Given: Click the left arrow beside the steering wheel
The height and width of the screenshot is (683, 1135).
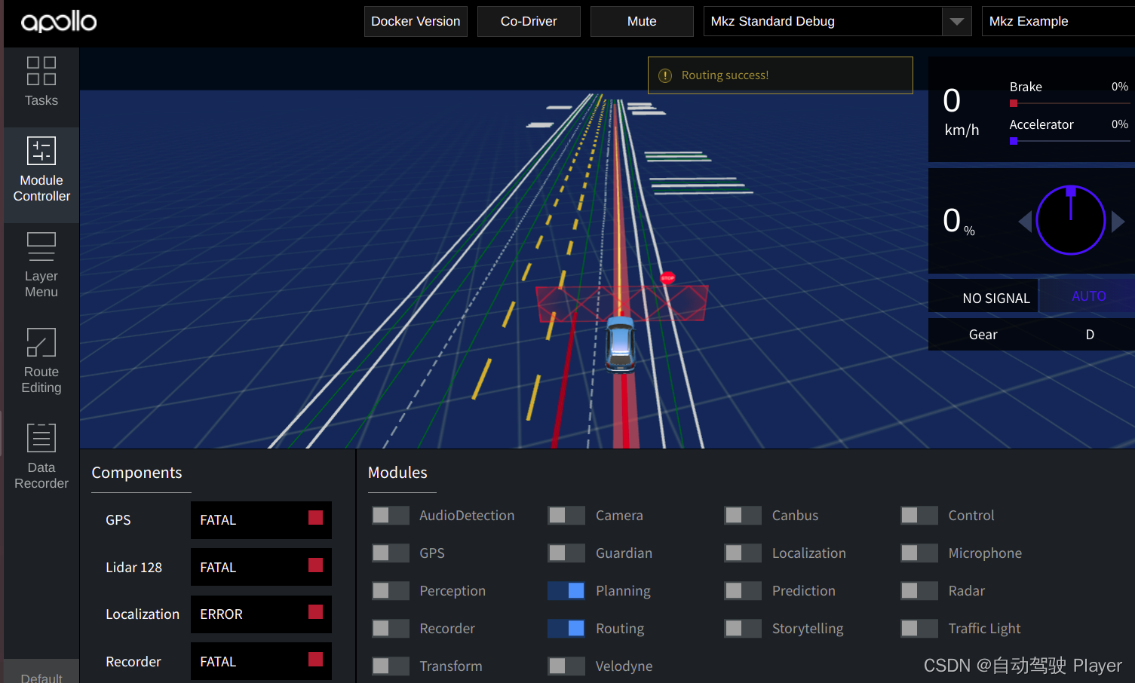Looking at the screenshot, I should [x=1026, y=220].
